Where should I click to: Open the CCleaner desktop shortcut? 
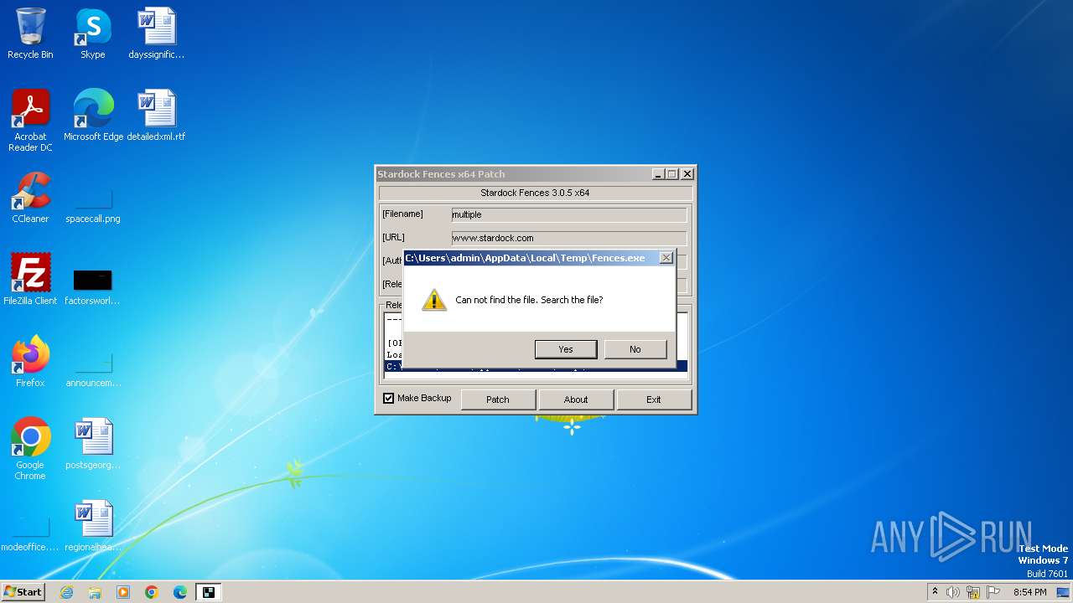coord(30,198)
